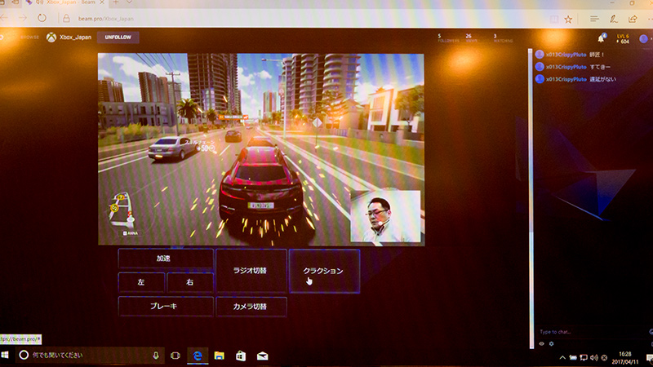Open the Beam notifications bell
The height and width of the screenshot is (367, 653).
[602, 38]
